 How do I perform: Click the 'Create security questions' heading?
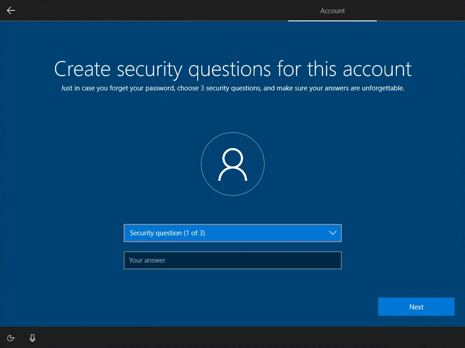tap(232, 69)
